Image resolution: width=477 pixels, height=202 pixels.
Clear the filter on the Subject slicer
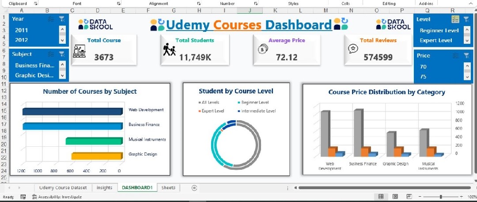62,54
